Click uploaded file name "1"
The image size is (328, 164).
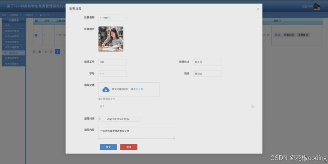104,106
